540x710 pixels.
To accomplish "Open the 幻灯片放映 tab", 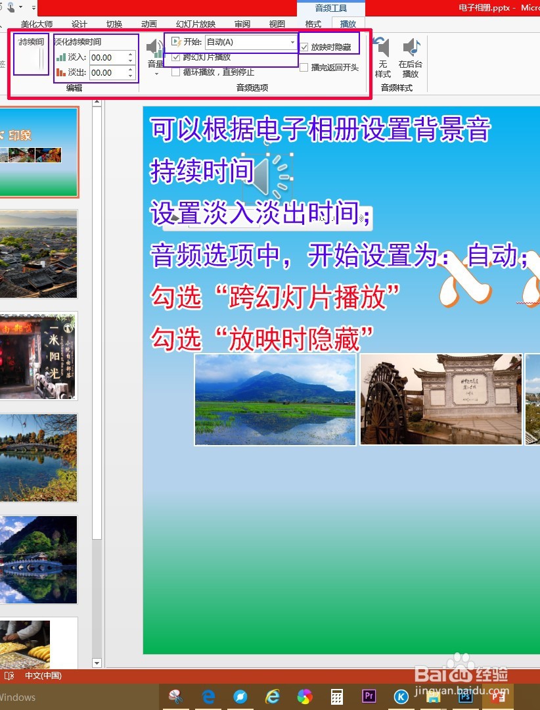I will click(x=196, y=24).
